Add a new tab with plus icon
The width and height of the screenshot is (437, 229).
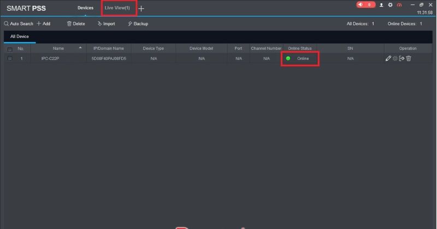pyautogui.click(x=141, y=9)
